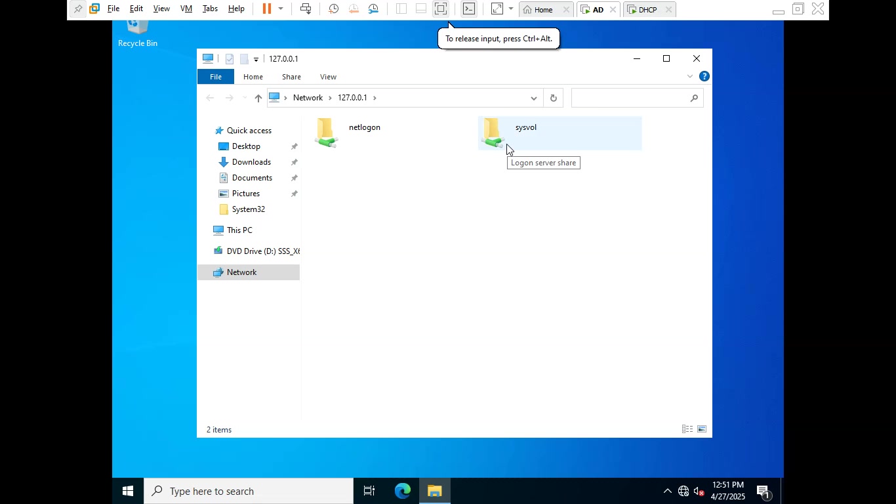Open the VMware Help menu

[236, 9]
